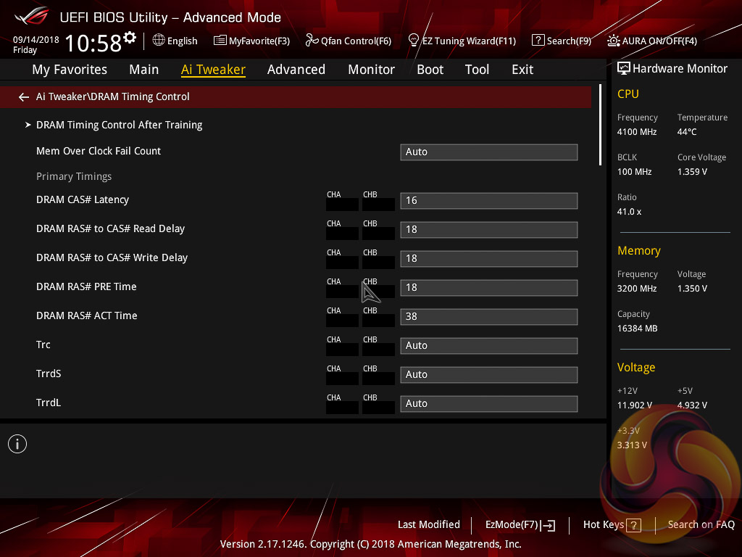Open the Tool tab
The image size is (742, 557).
point(477,70)
